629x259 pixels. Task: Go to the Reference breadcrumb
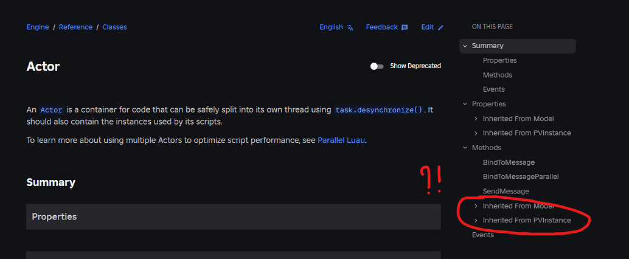click(x=75, y=27)
